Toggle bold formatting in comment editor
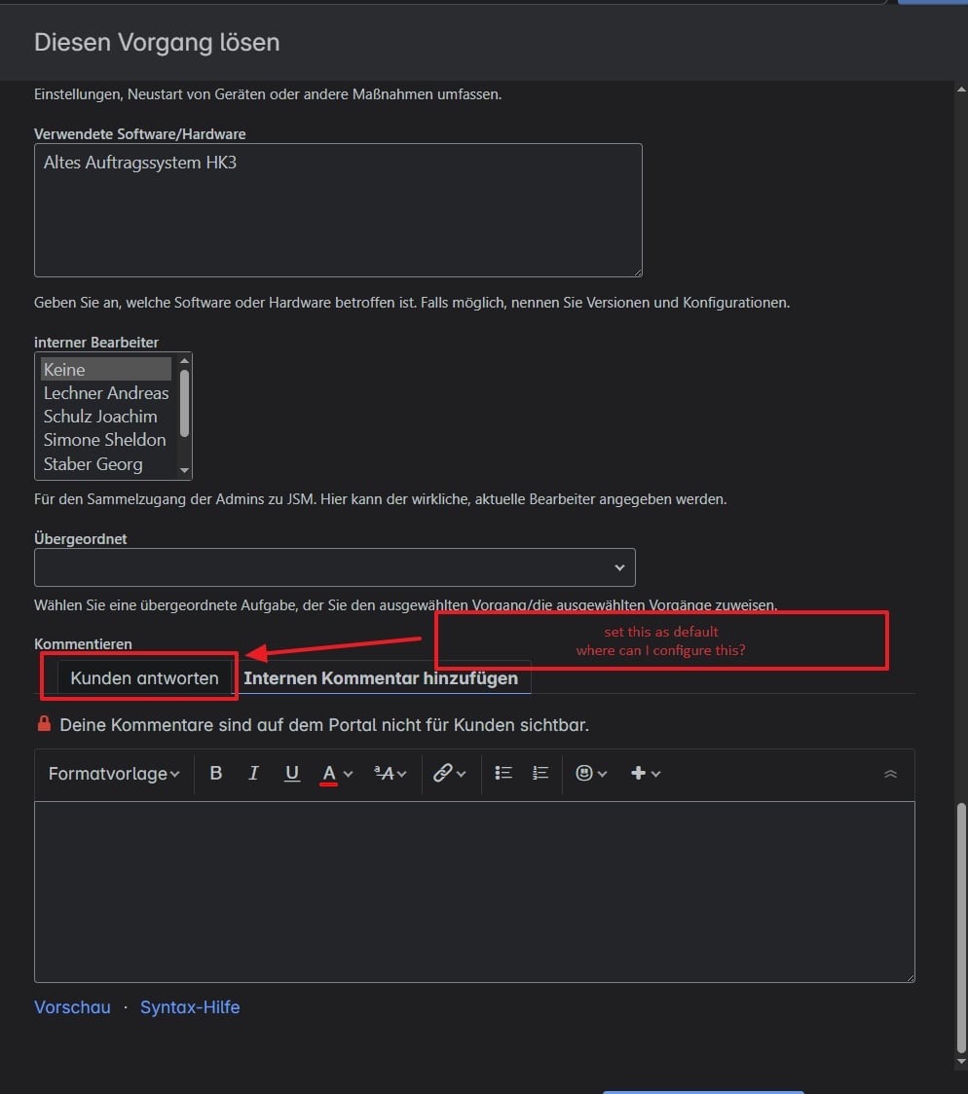968x1094 pixels. (215, 773)
